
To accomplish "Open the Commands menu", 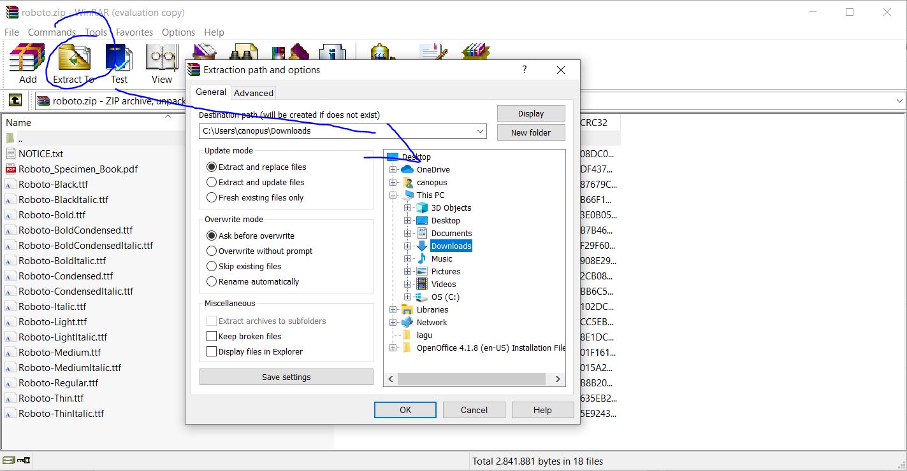I will click(52, 32).
